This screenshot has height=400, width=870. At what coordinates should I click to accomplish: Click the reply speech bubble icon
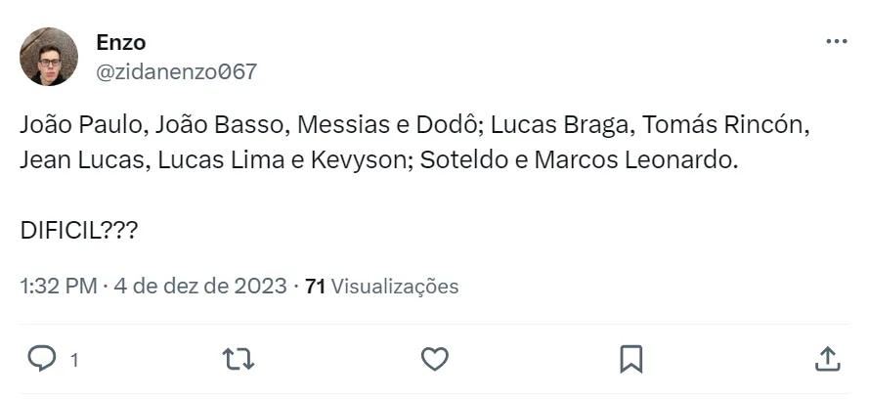41,359
